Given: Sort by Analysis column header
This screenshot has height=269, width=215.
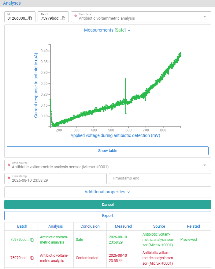Looking at the screenshot, I should point(55,226).
